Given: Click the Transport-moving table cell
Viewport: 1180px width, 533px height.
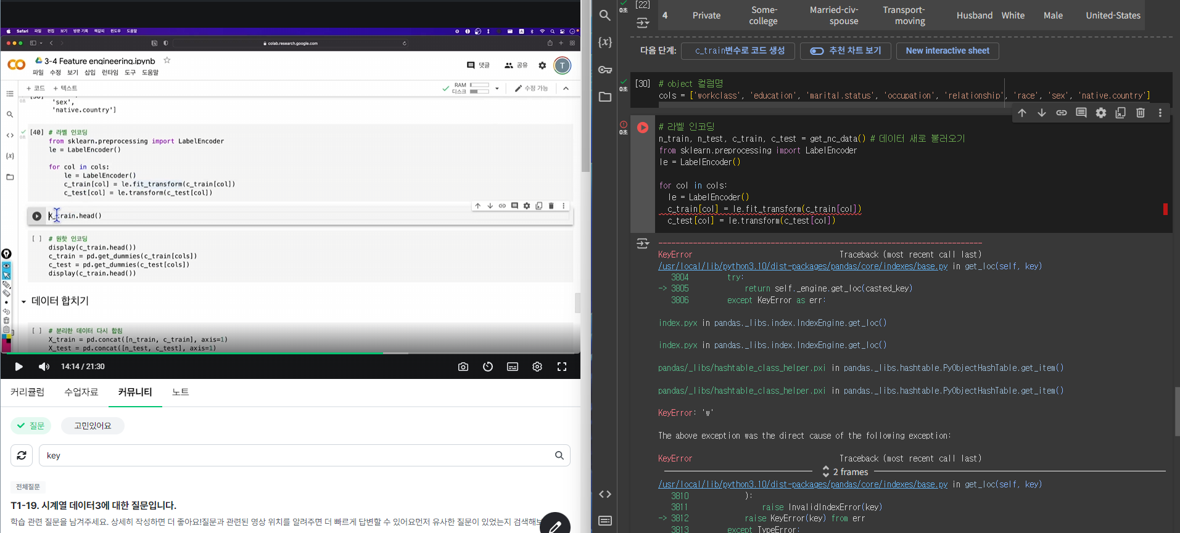Looking at the screenshot, I should click(x=904, y=15).
